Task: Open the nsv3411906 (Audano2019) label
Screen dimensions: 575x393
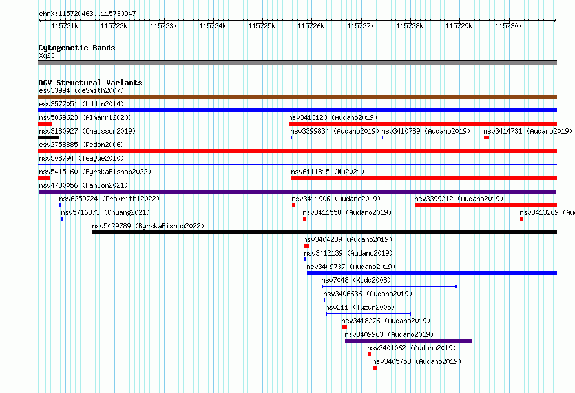Action: tap(336, 199)
